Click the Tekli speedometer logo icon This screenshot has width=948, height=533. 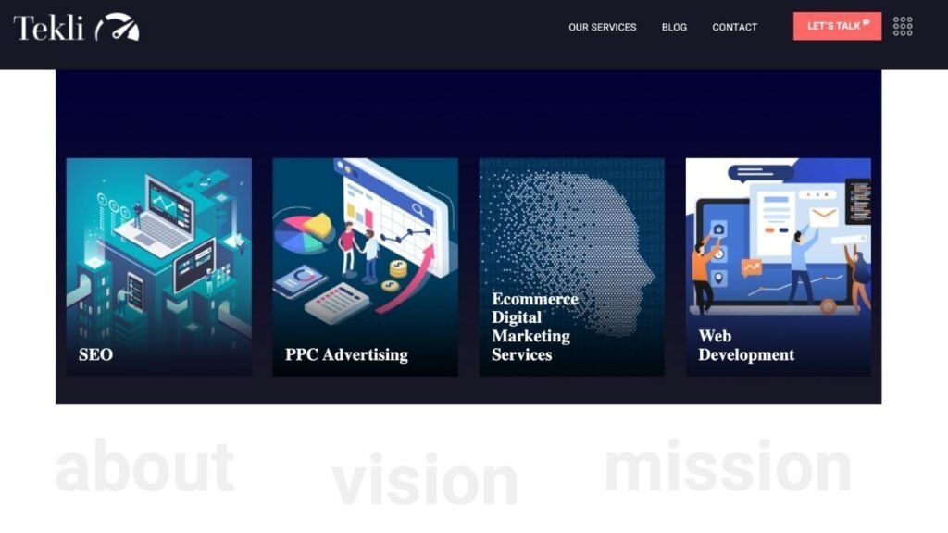coord(118,27)
